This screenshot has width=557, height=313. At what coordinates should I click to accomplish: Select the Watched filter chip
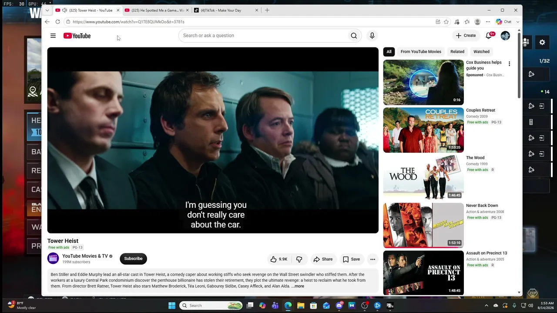coord(481,52)
